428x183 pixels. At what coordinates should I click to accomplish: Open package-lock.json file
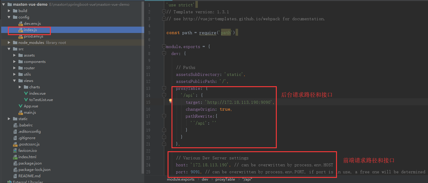pyautogui.click(x=34, y=170)
